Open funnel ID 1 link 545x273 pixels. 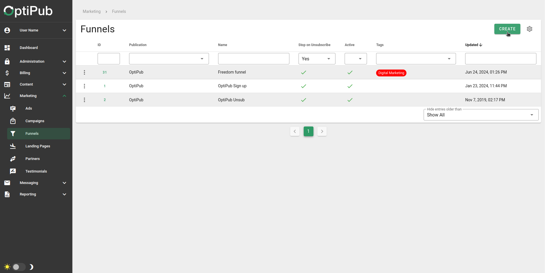pyautogui.click(x=105, y=86)
